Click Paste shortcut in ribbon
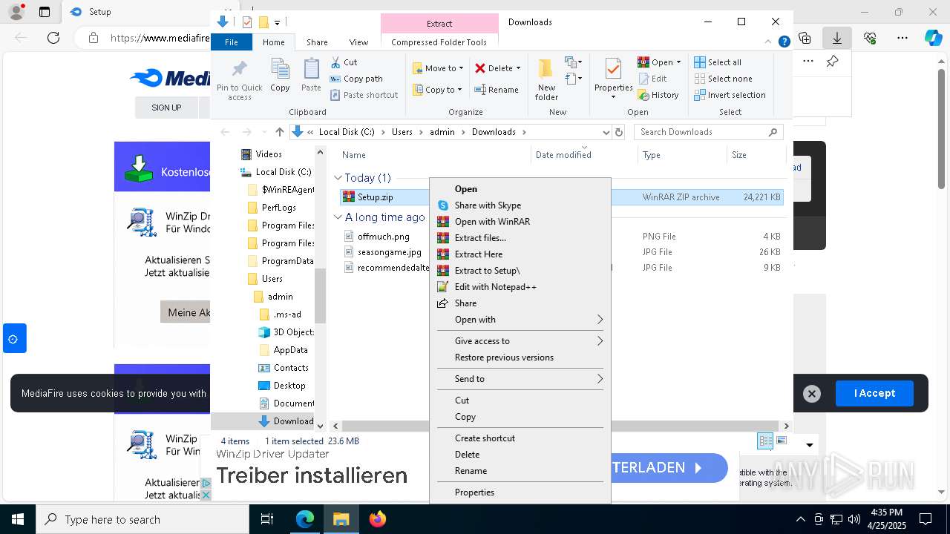This screenshot has height=534, width=950. [x=364, y=95]
